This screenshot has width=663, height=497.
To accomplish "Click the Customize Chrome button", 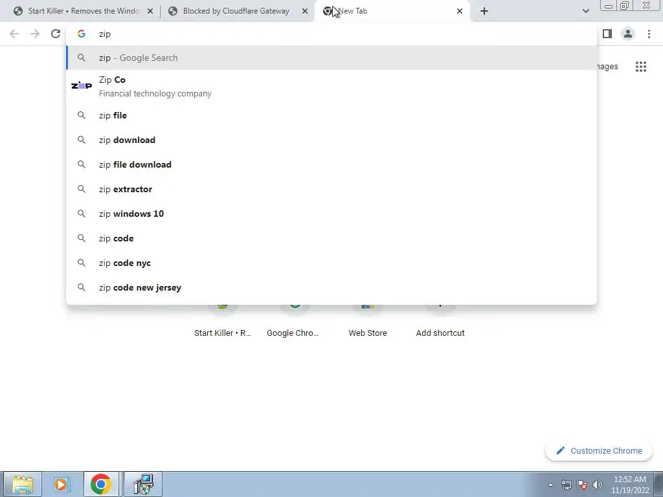I will (599, 450).
